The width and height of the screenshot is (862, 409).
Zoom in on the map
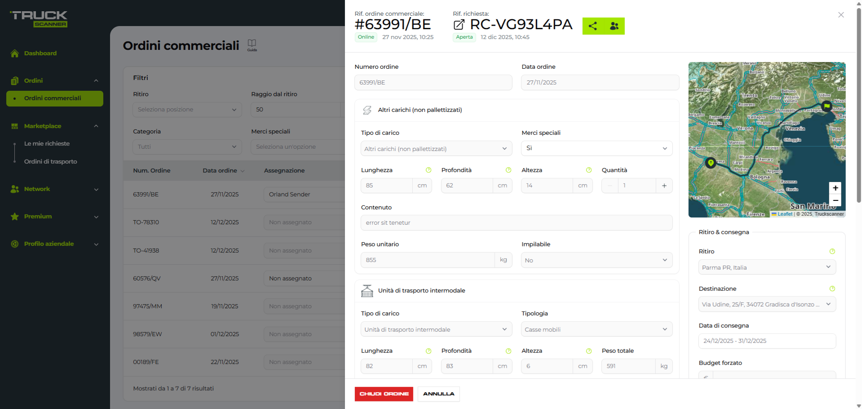click(x=835, y=188)
